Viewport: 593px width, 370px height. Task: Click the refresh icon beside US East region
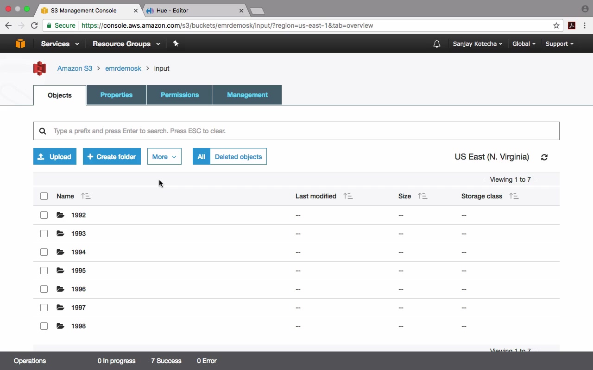(x=544, y=157)
